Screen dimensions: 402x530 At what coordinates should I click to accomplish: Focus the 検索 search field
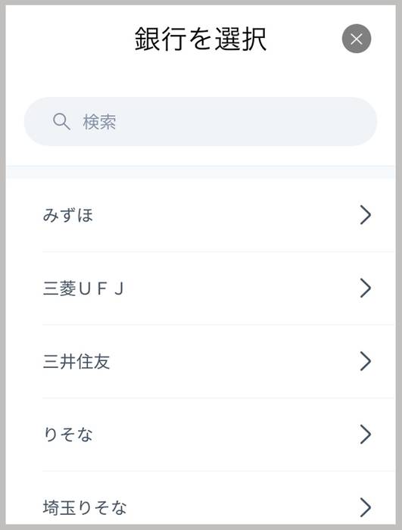(201, 122)
